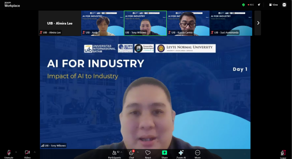Click the REC recording indicator
The image size is (292, 159).
point(251,5)
